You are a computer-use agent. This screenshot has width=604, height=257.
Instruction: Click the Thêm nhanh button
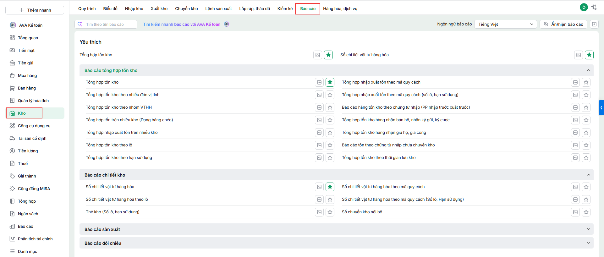point(35,10)
